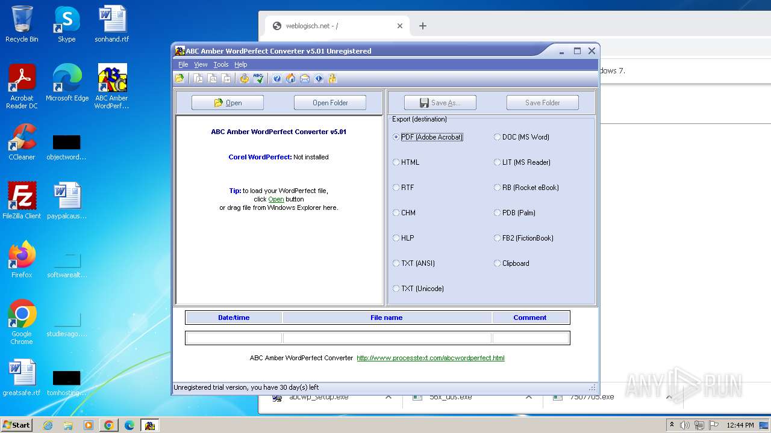Click the ABC checkmark toolbar icon
771x433 pixels.
pyautogui.click(x=258, y=78)
